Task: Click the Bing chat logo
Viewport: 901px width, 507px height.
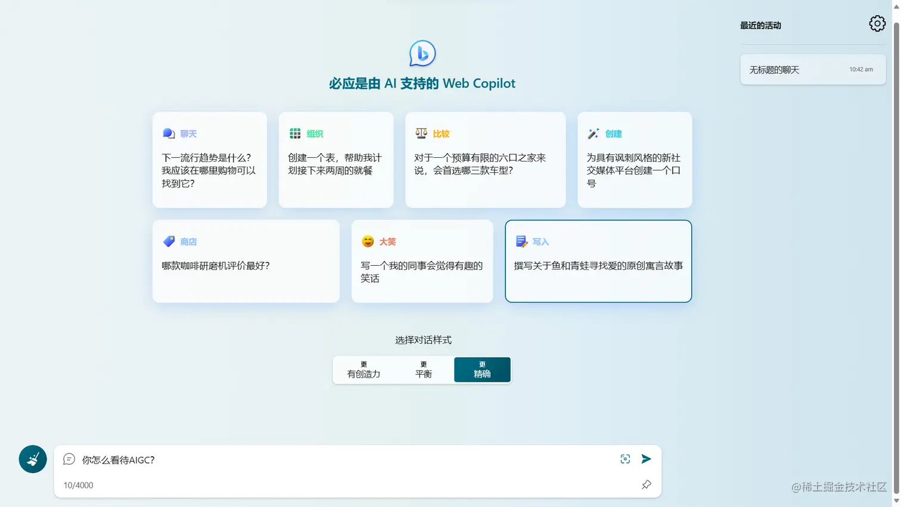Action: (422, 54)
